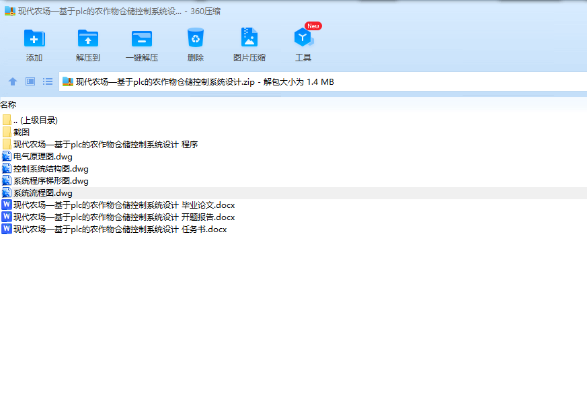Click the address path field showing zip name

pos(323,81)
